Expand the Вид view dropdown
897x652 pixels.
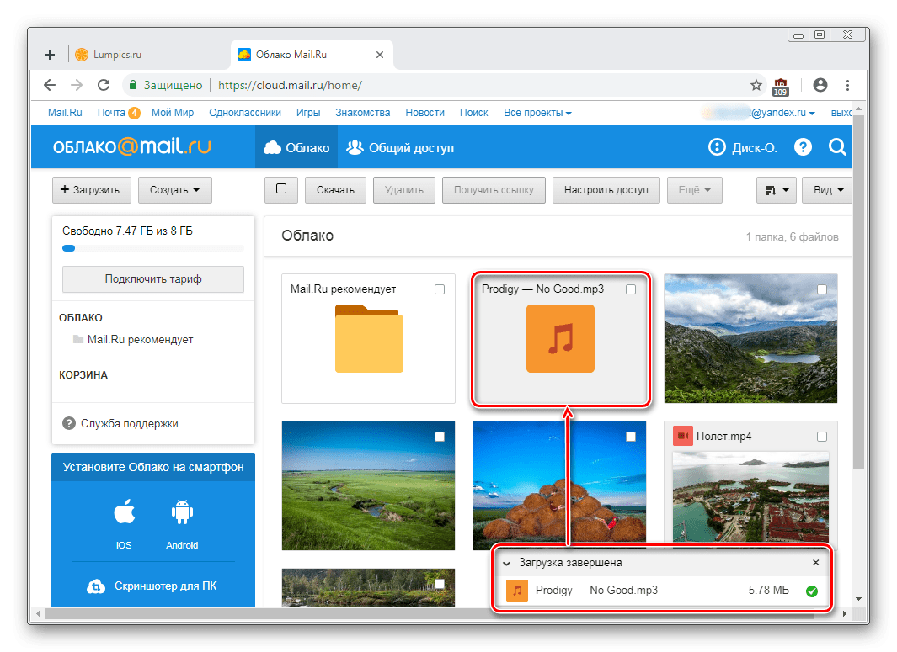point(827,190)
